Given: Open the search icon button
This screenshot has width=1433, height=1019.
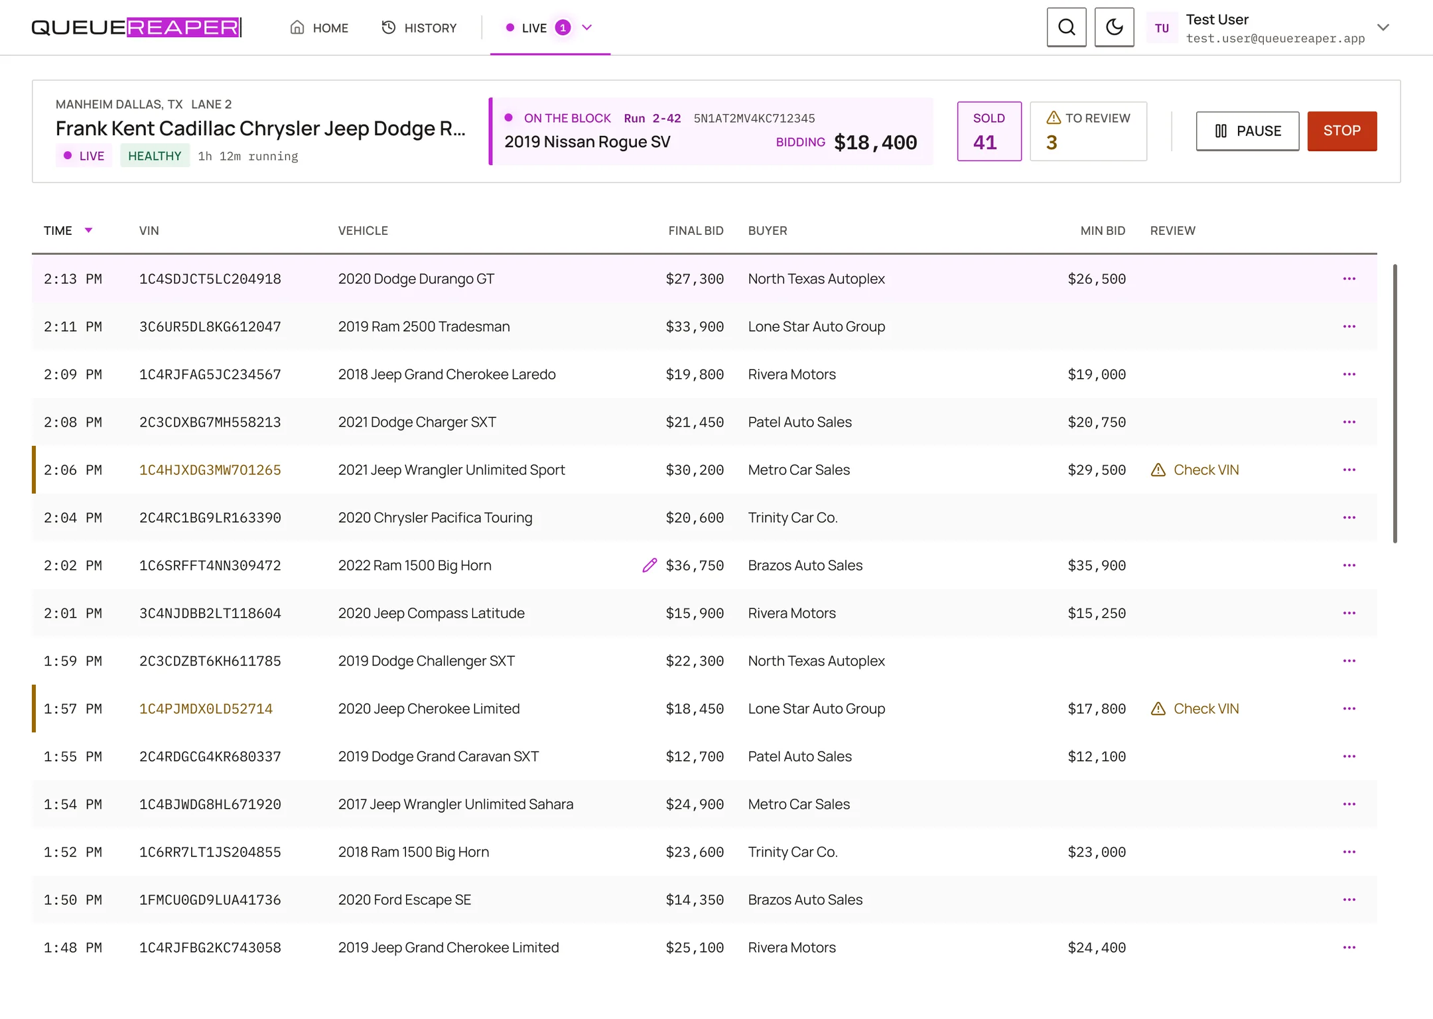Looking at the screenshot, I should (1066, 27).
